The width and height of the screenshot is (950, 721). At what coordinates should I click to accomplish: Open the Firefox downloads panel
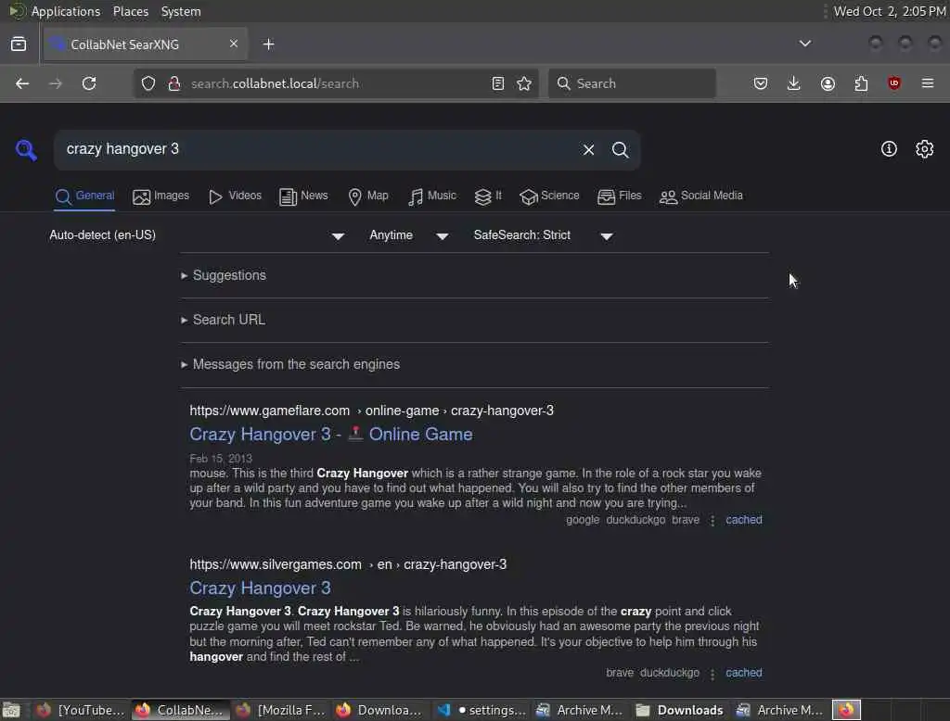(x=794, y=83)
